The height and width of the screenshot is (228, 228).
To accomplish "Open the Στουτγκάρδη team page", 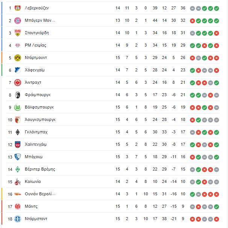I will coord(37,33).
